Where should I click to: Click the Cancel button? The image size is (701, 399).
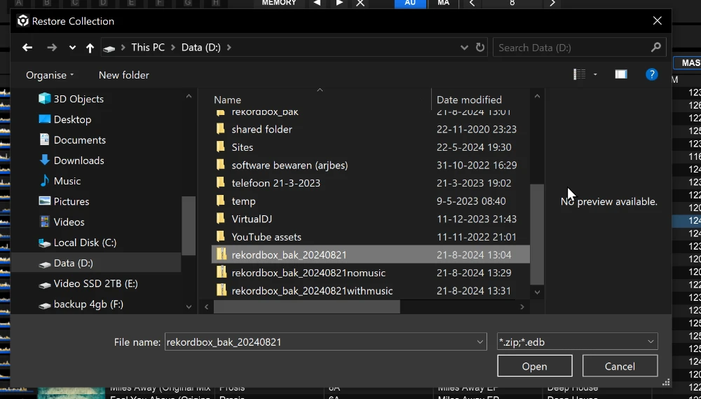620,366
